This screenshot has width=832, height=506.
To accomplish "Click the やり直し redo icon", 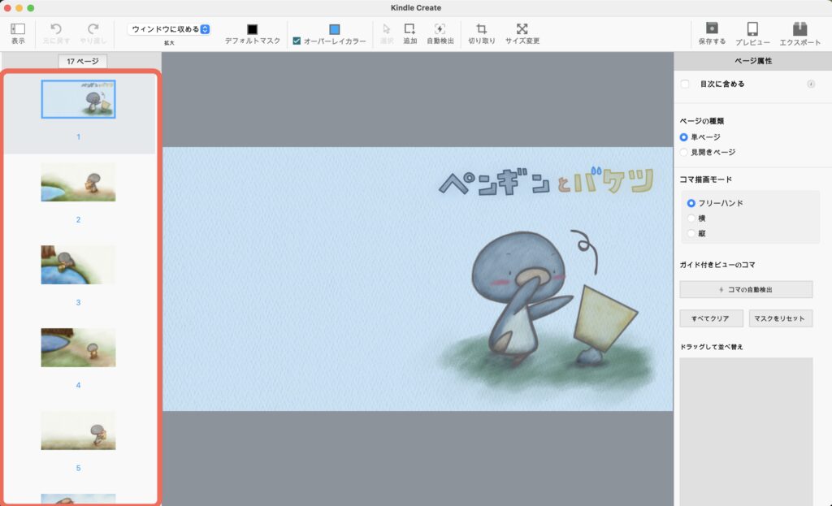I will pyautogui.click(x=93, y=28).
